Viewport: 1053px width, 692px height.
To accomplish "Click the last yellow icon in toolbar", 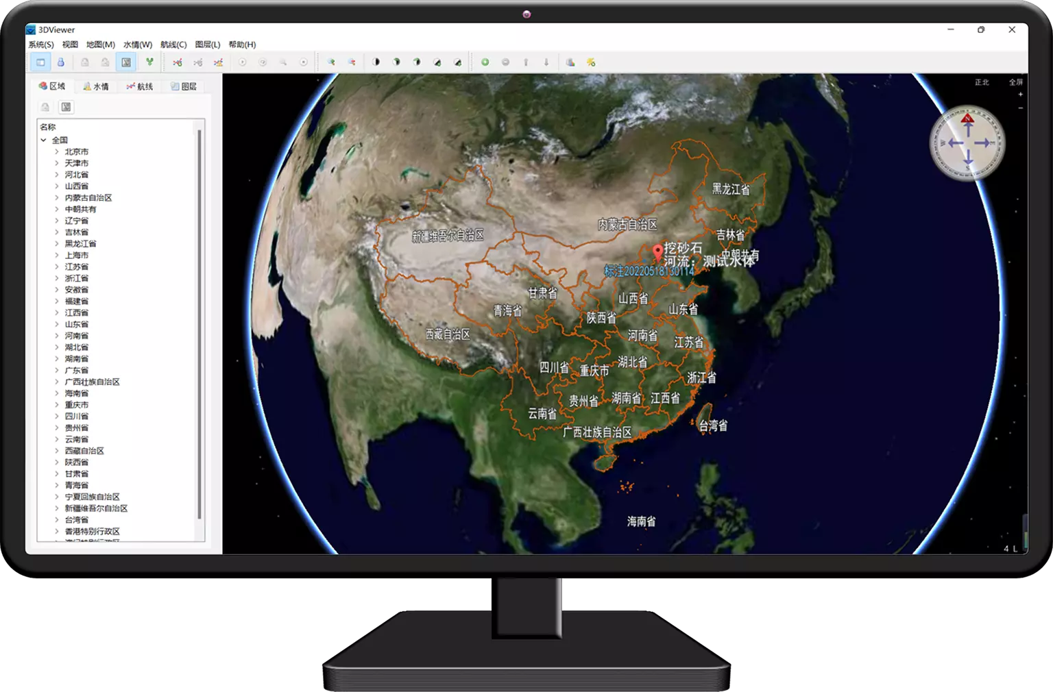I will 591,62.
